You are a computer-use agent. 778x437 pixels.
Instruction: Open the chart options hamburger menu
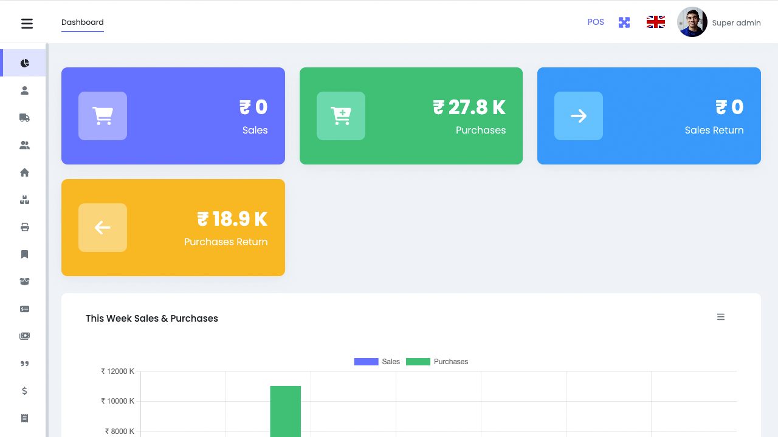[721, 317]
